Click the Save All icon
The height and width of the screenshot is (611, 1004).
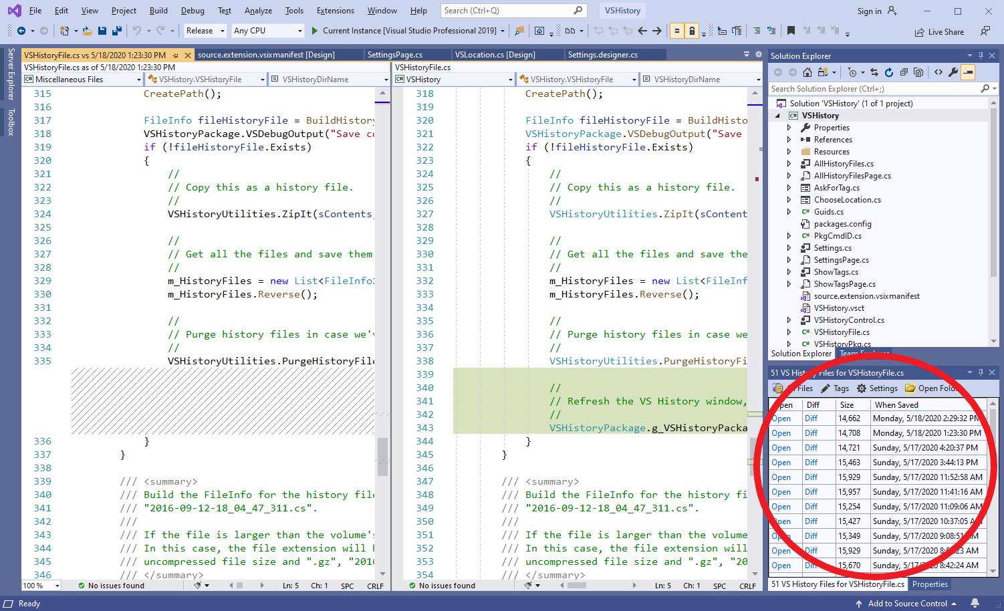[x=117, y=31]
